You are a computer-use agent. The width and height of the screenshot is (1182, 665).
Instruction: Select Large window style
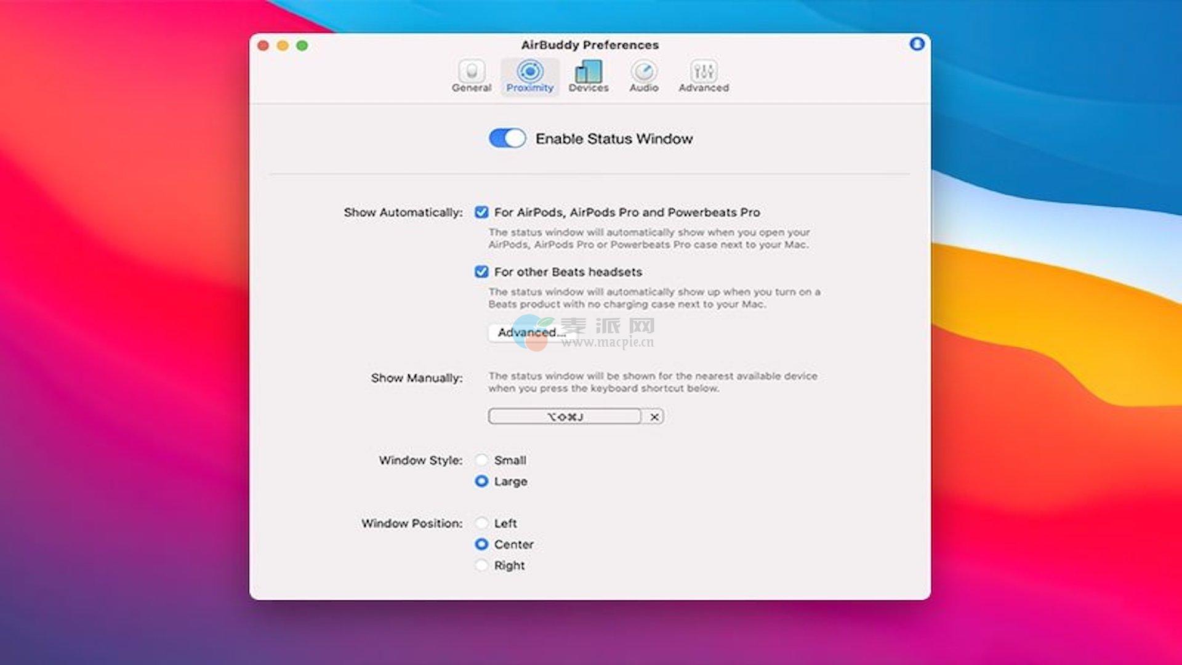[x=481, y=481]
